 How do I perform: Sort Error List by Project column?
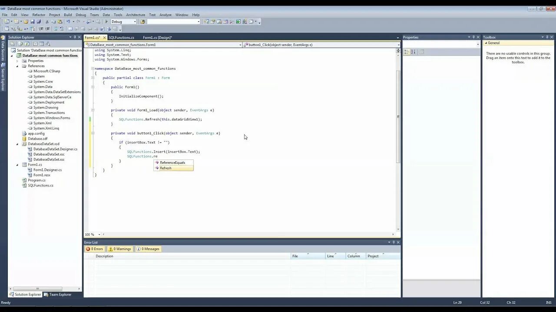coord(383,256)
